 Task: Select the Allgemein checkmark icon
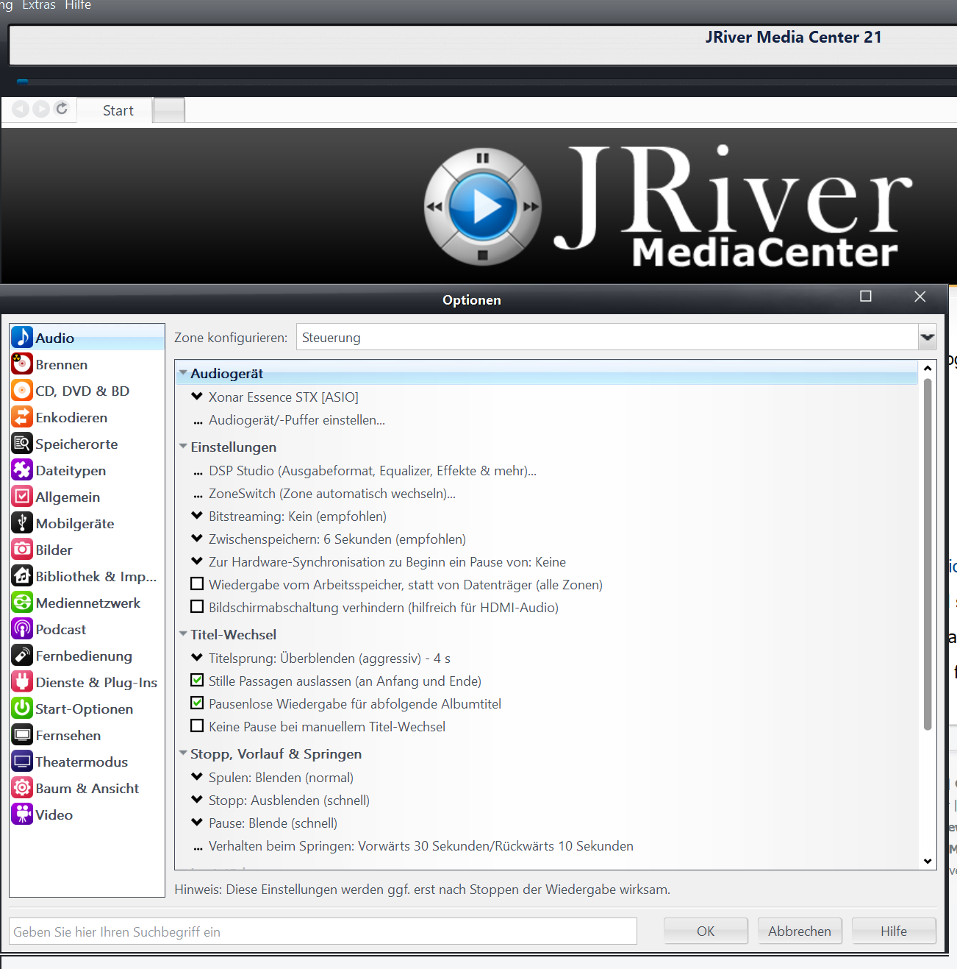22,497
